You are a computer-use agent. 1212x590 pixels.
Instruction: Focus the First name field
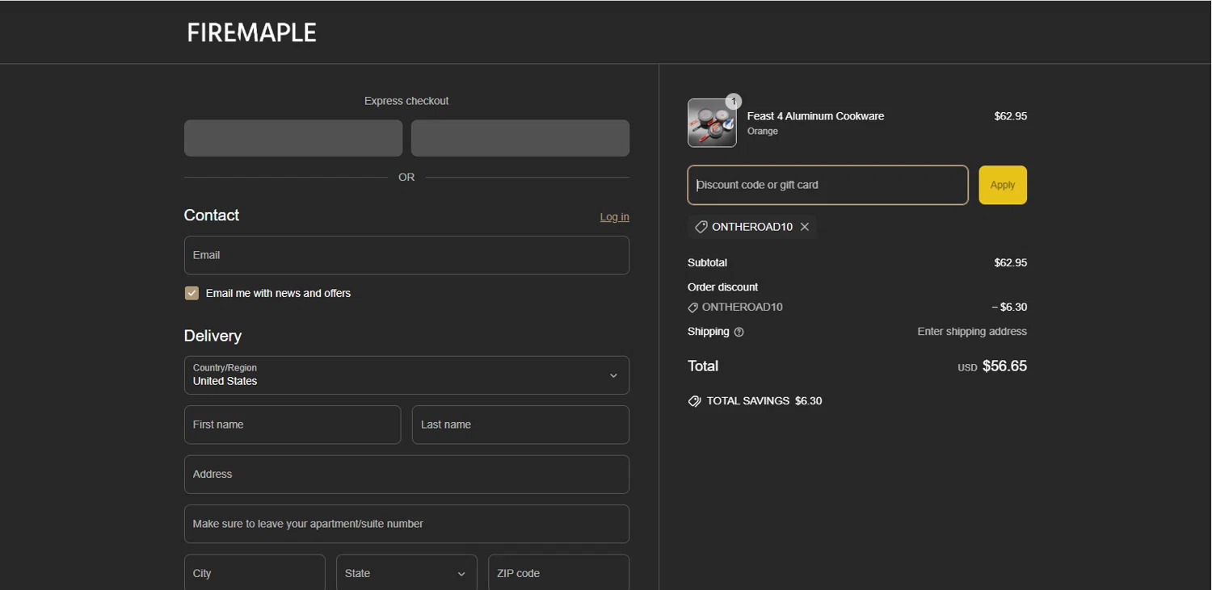292,425
